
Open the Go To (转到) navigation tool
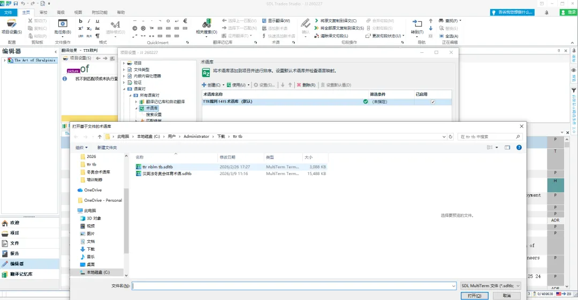417,27
